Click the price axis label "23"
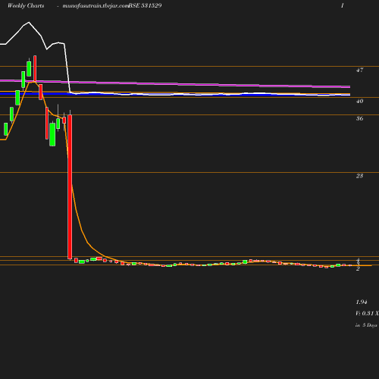 click(359, 176)
